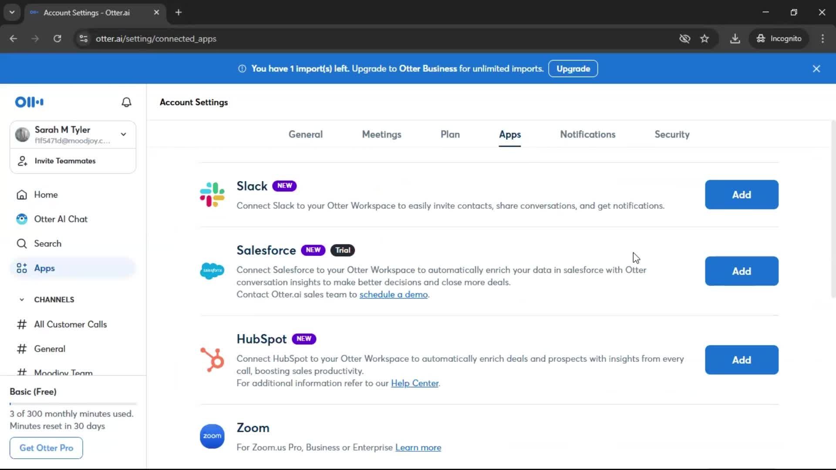Reload the page

coord(57,39)
